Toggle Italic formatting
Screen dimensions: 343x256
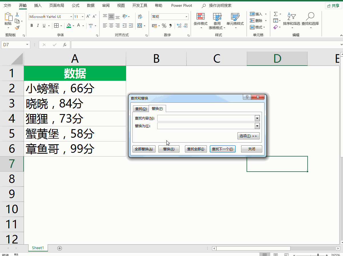[38, 26]
